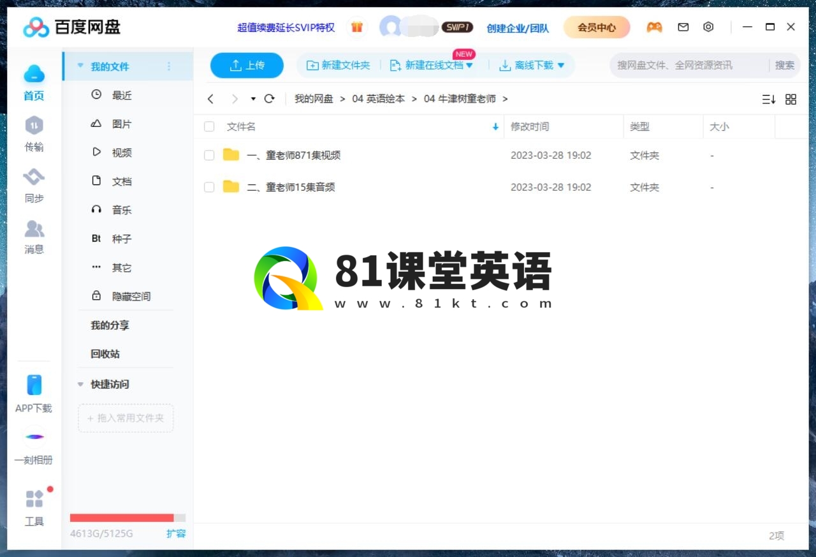Click the 扩容 expand storage link
The width and height of the screenshot is (816, 557).
(x=176, y=533)
